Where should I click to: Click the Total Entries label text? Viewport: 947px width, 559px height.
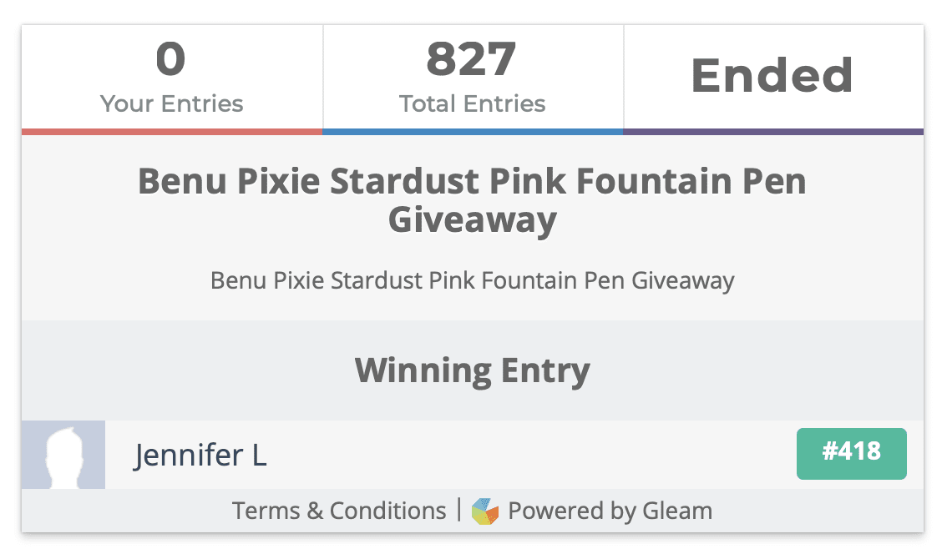(x=473, y=103)
